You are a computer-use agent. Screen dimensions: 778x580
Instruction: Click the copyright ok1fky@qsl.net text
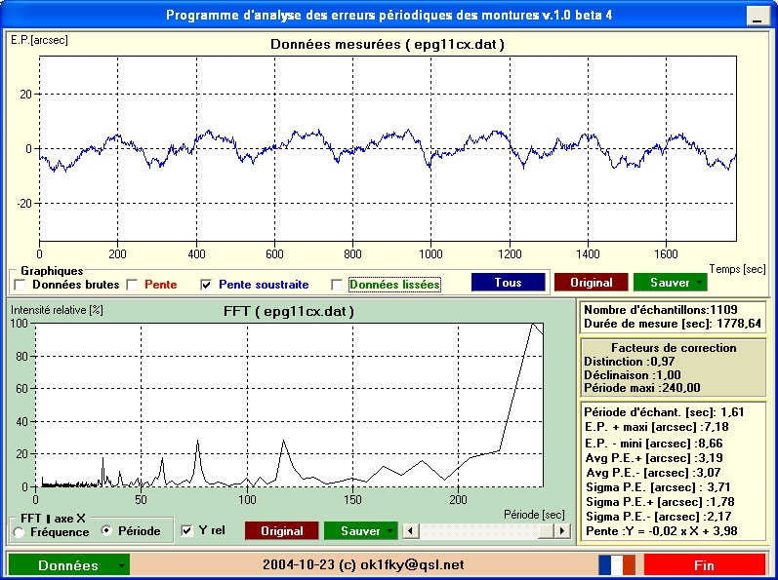point(363,564)
